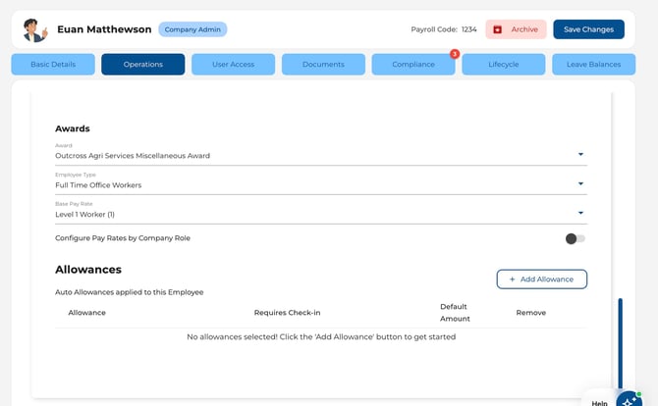Screen dimensions: 658x406
Task: Click the No allowances selected message
Action: (321, 337)
